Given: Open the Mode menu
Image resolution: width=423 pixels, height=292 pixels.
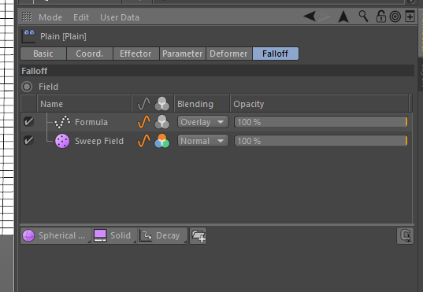Looking at the screenshot, I should point(50,17).
